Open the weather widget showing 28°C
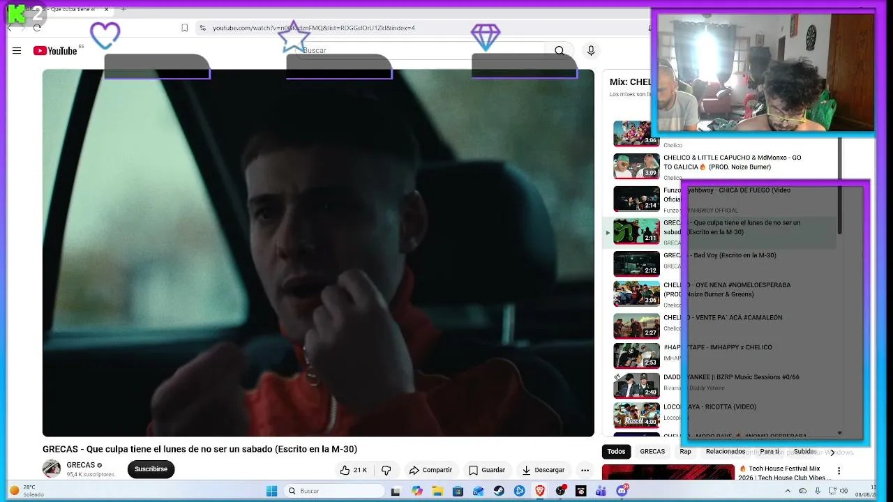The height and width of the screenshot is (502, 893). coord(28,491)
